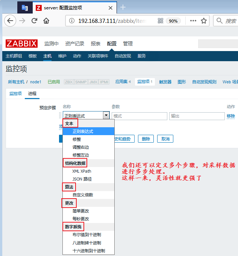Click the 模式 parameter input field
This screenshot has height=256, width=238.
coord(139,116)
